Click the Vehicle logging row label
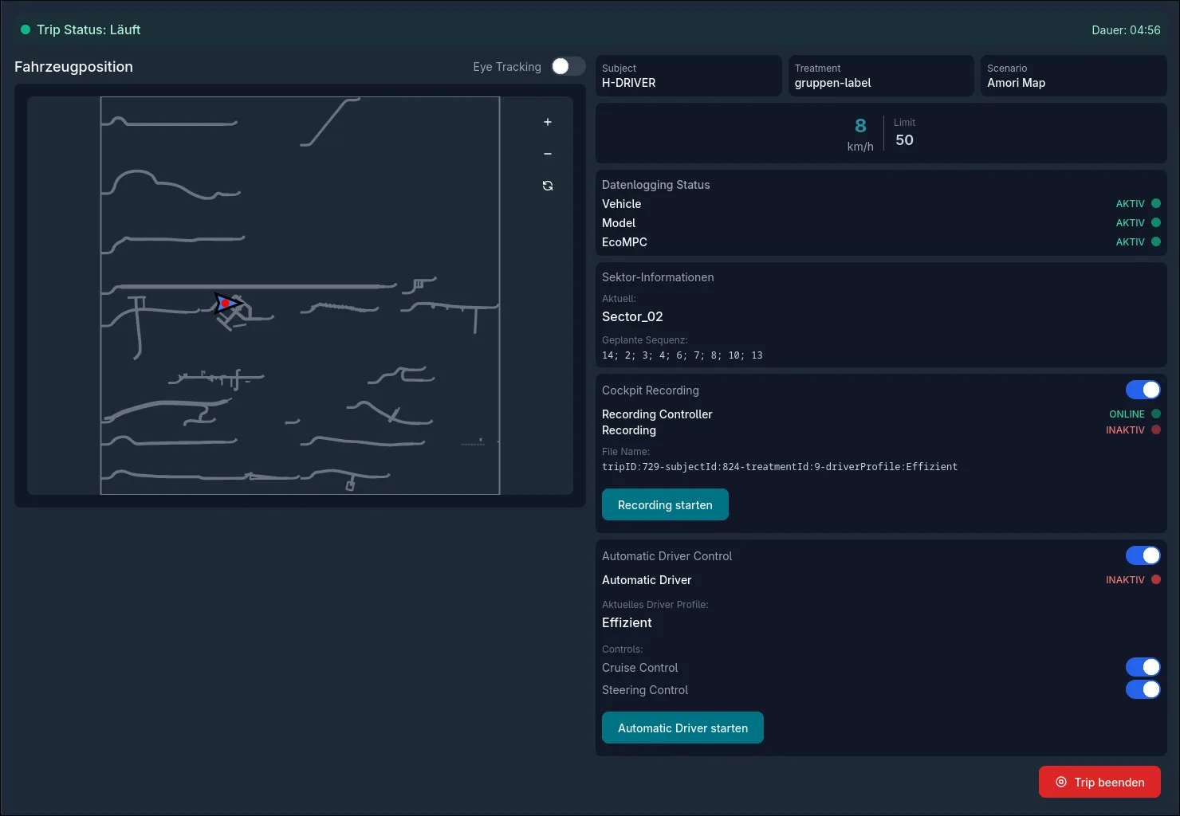 point(621,204)
